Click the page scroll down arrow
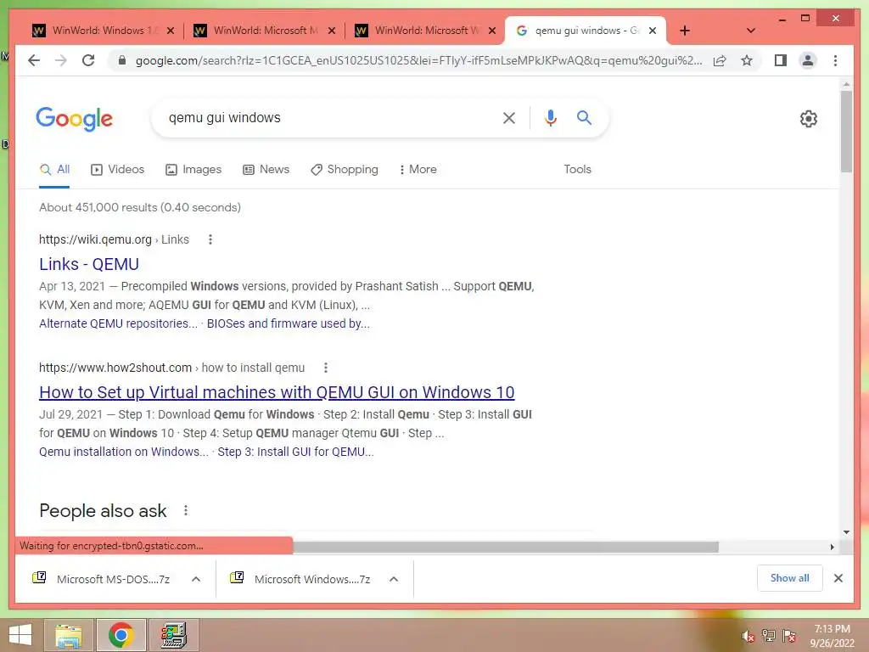The width and height of the screenshot is (869, 652). (x=846, y=532)
